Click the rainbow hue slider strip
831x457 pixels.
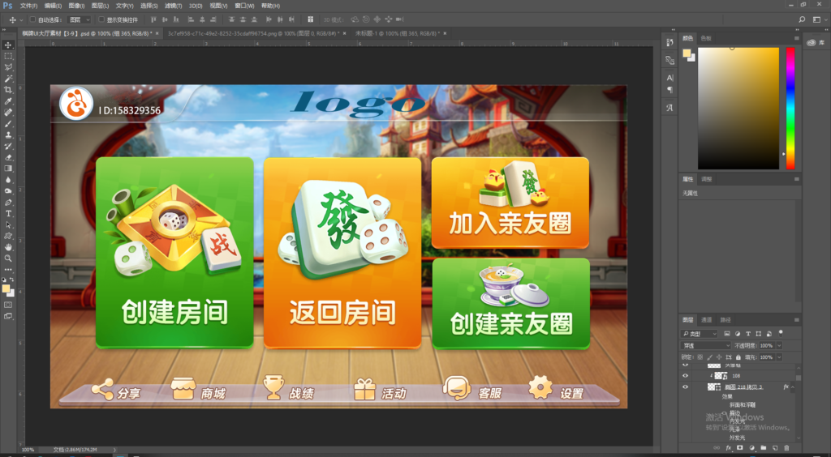790,107
